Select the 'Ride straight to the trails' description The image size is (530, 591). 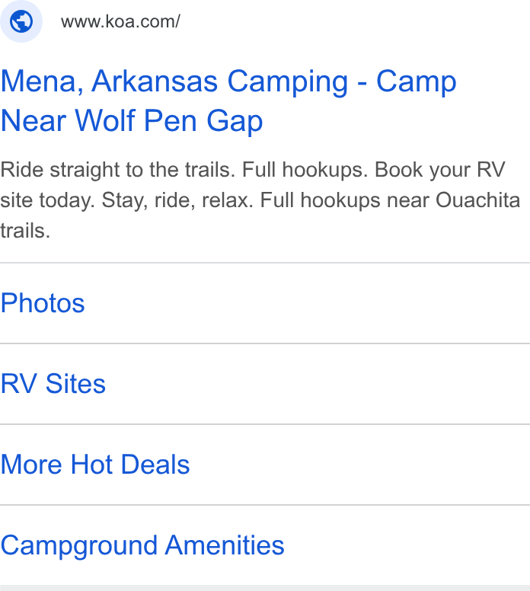[x=117, y=170]
